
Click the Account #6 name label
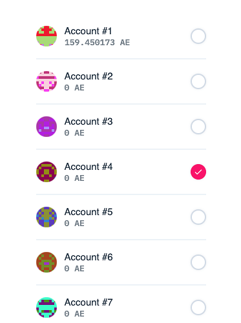coord(89,257)
